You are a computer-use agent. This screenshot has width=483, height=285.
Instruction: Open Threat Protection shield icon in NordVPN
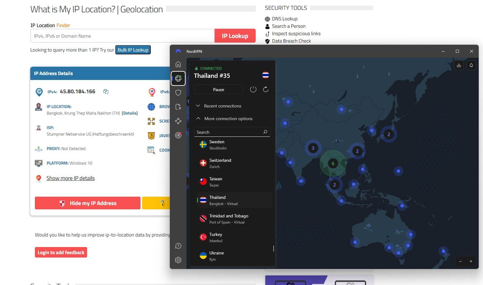point(178,93)
